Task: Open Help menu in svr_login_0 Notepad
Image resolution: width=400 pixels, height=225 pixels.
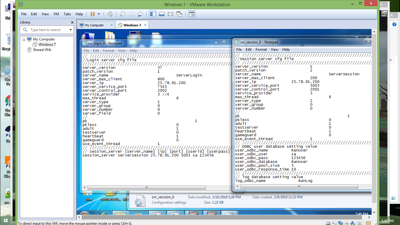Action: [133, 51]
